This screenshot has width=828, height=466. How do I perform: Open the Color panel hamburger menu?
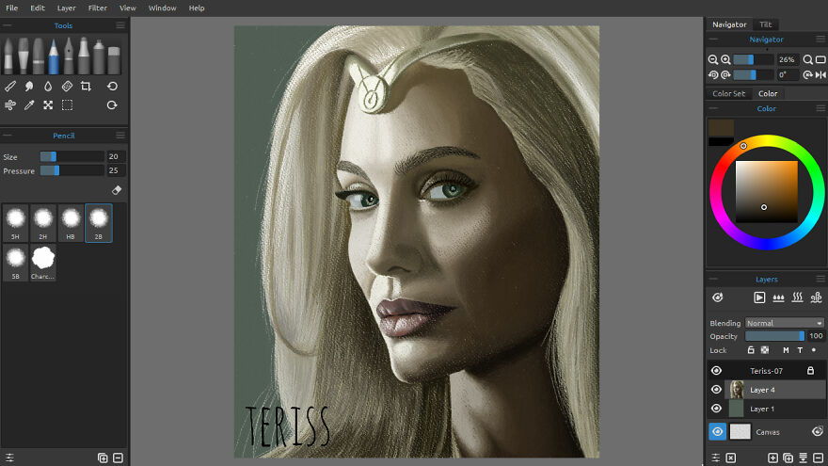click(x=820, y=109)
